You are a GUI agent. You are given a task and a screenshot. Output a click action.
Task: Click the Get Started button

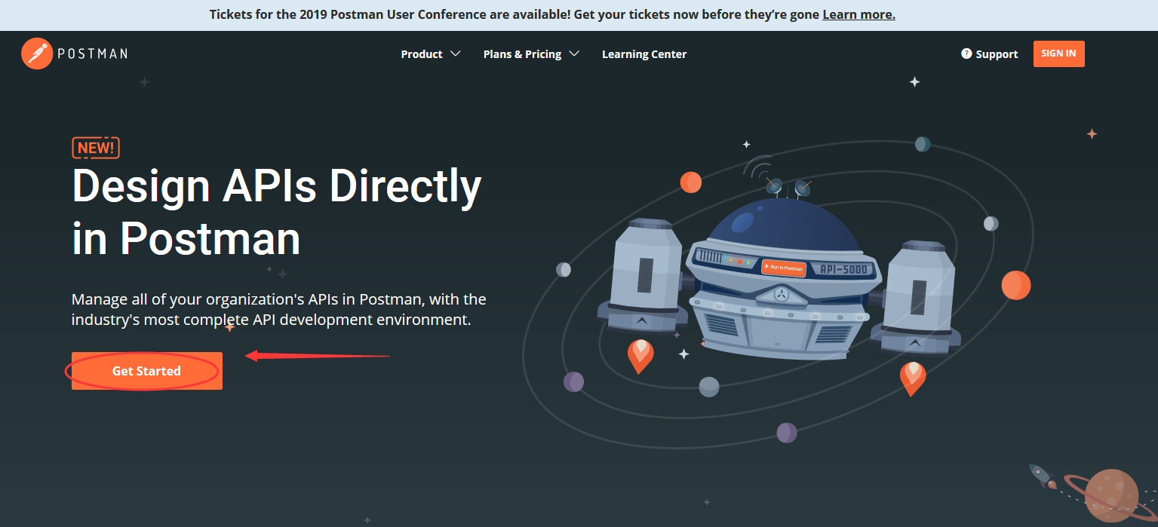pos(147,371)
